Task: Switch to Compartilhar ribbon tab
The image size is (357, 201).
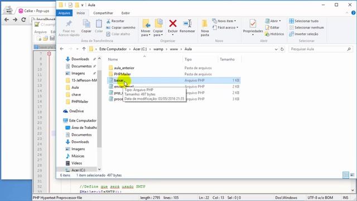Action: tap(103, 13)
